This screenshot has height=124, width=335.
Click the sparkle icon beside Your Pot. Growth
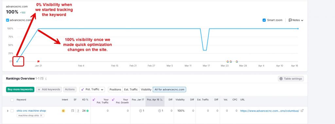tap(113, 100)
